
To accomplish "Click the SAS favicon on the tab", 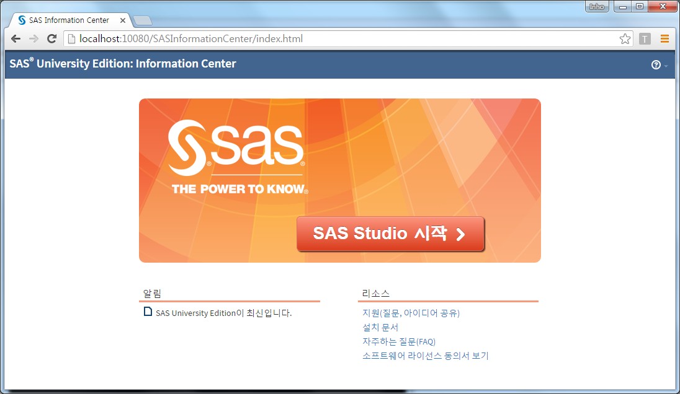I will (x=22, y=20).
